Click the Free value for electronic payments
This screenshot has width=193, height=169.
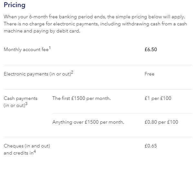[150, 74]
